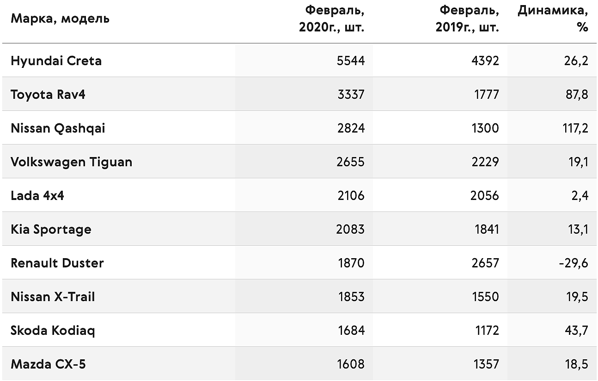Click the 'Марка, модель' column header
This screenshot has height=381, width=598.
click(60, 19)
